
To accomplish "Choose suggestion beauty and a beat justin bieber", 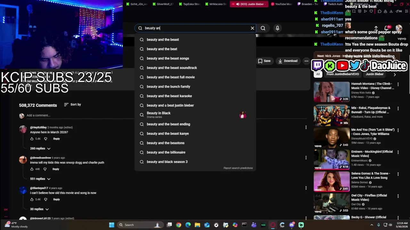I will (195, 105).
